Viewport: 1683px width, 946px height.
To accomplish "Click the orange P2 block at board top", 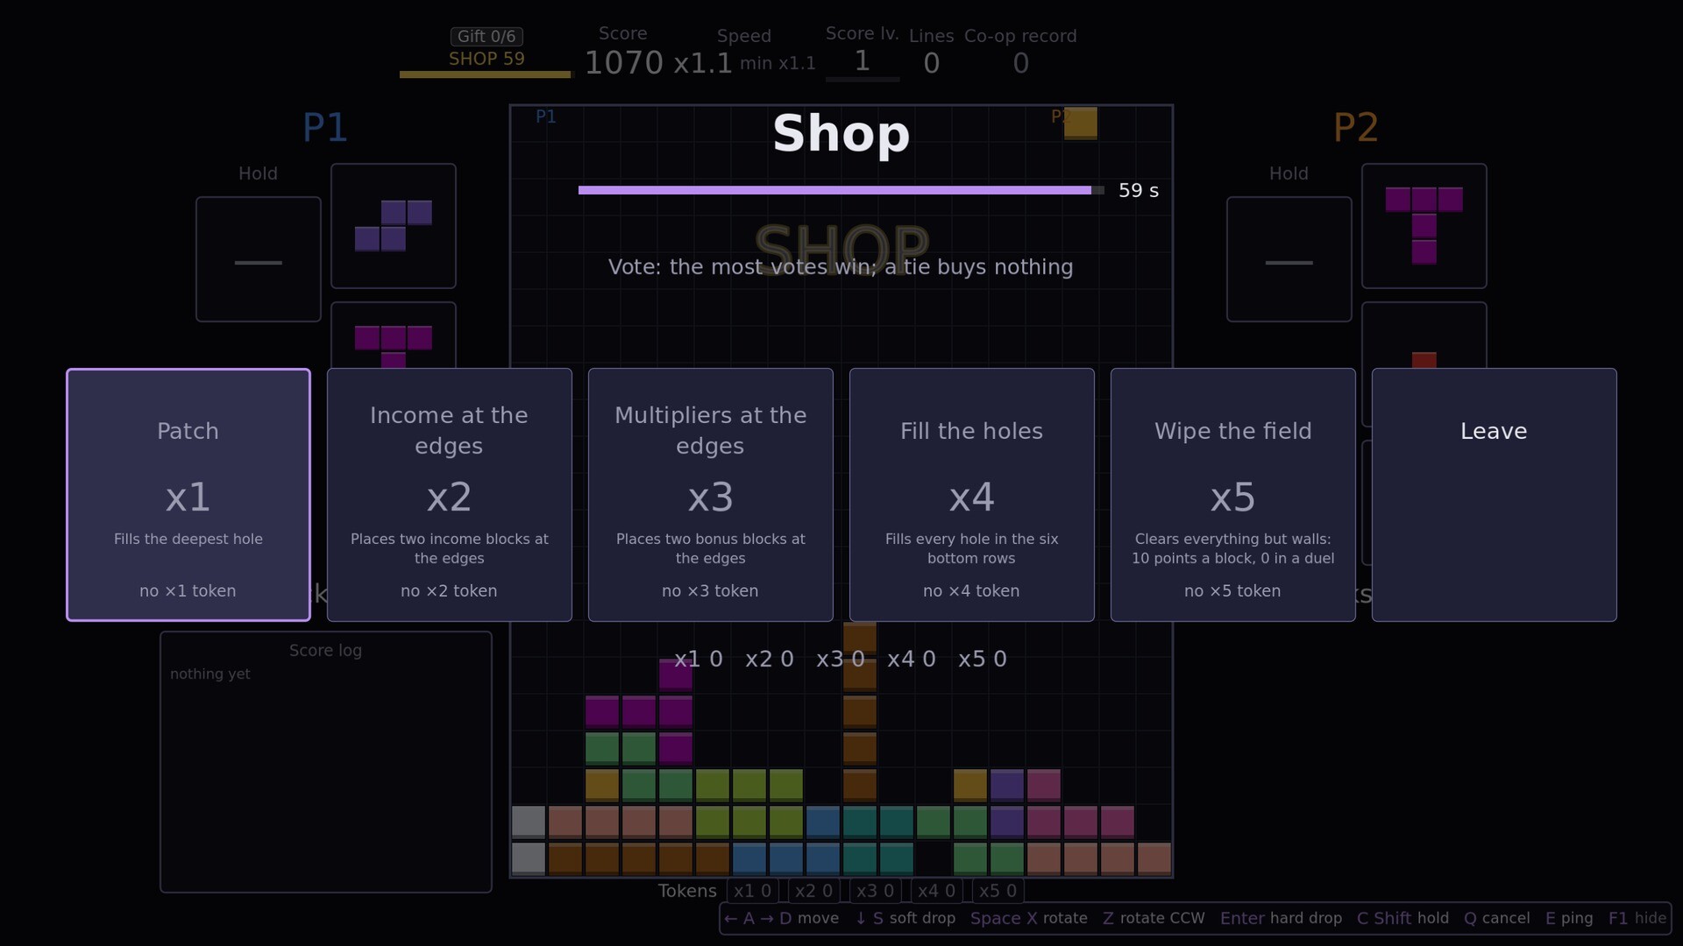I will tap(1081, 123).
